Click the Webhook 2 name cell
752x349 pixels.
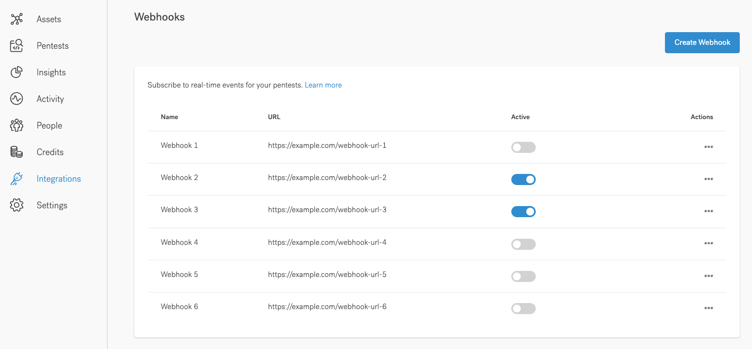179,178
